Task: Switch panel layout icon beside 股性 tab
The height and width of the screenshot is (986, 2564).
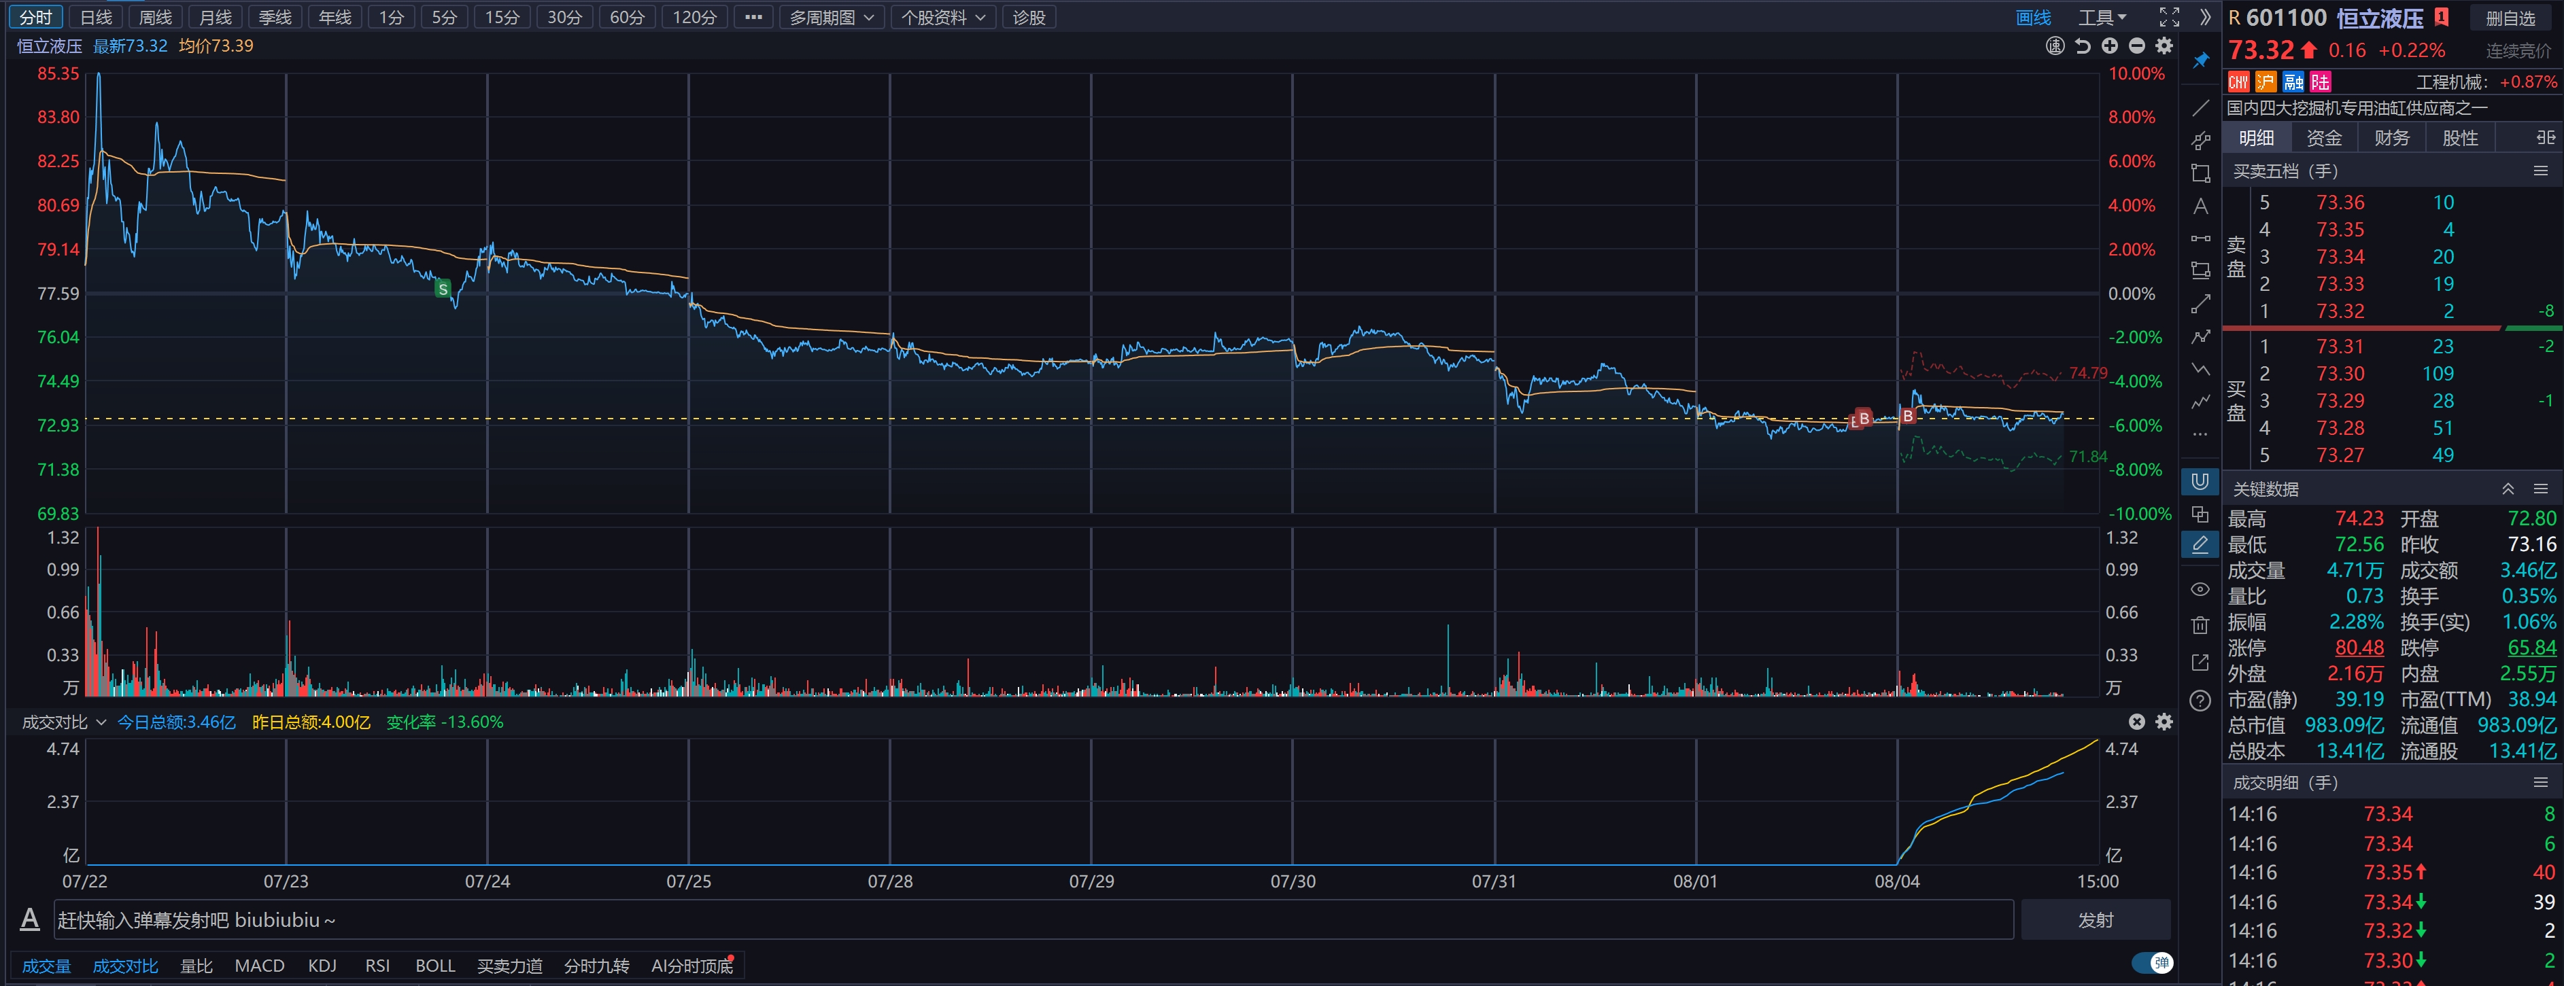Action: pyautogui.click(x=2545, y=137)
